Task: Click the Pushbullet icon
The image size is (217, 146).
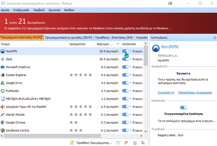Action: [3, 91]
